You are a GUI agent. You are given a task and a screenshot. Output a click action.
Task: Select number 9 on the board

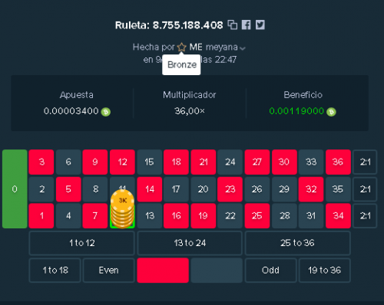pos(95,162)
